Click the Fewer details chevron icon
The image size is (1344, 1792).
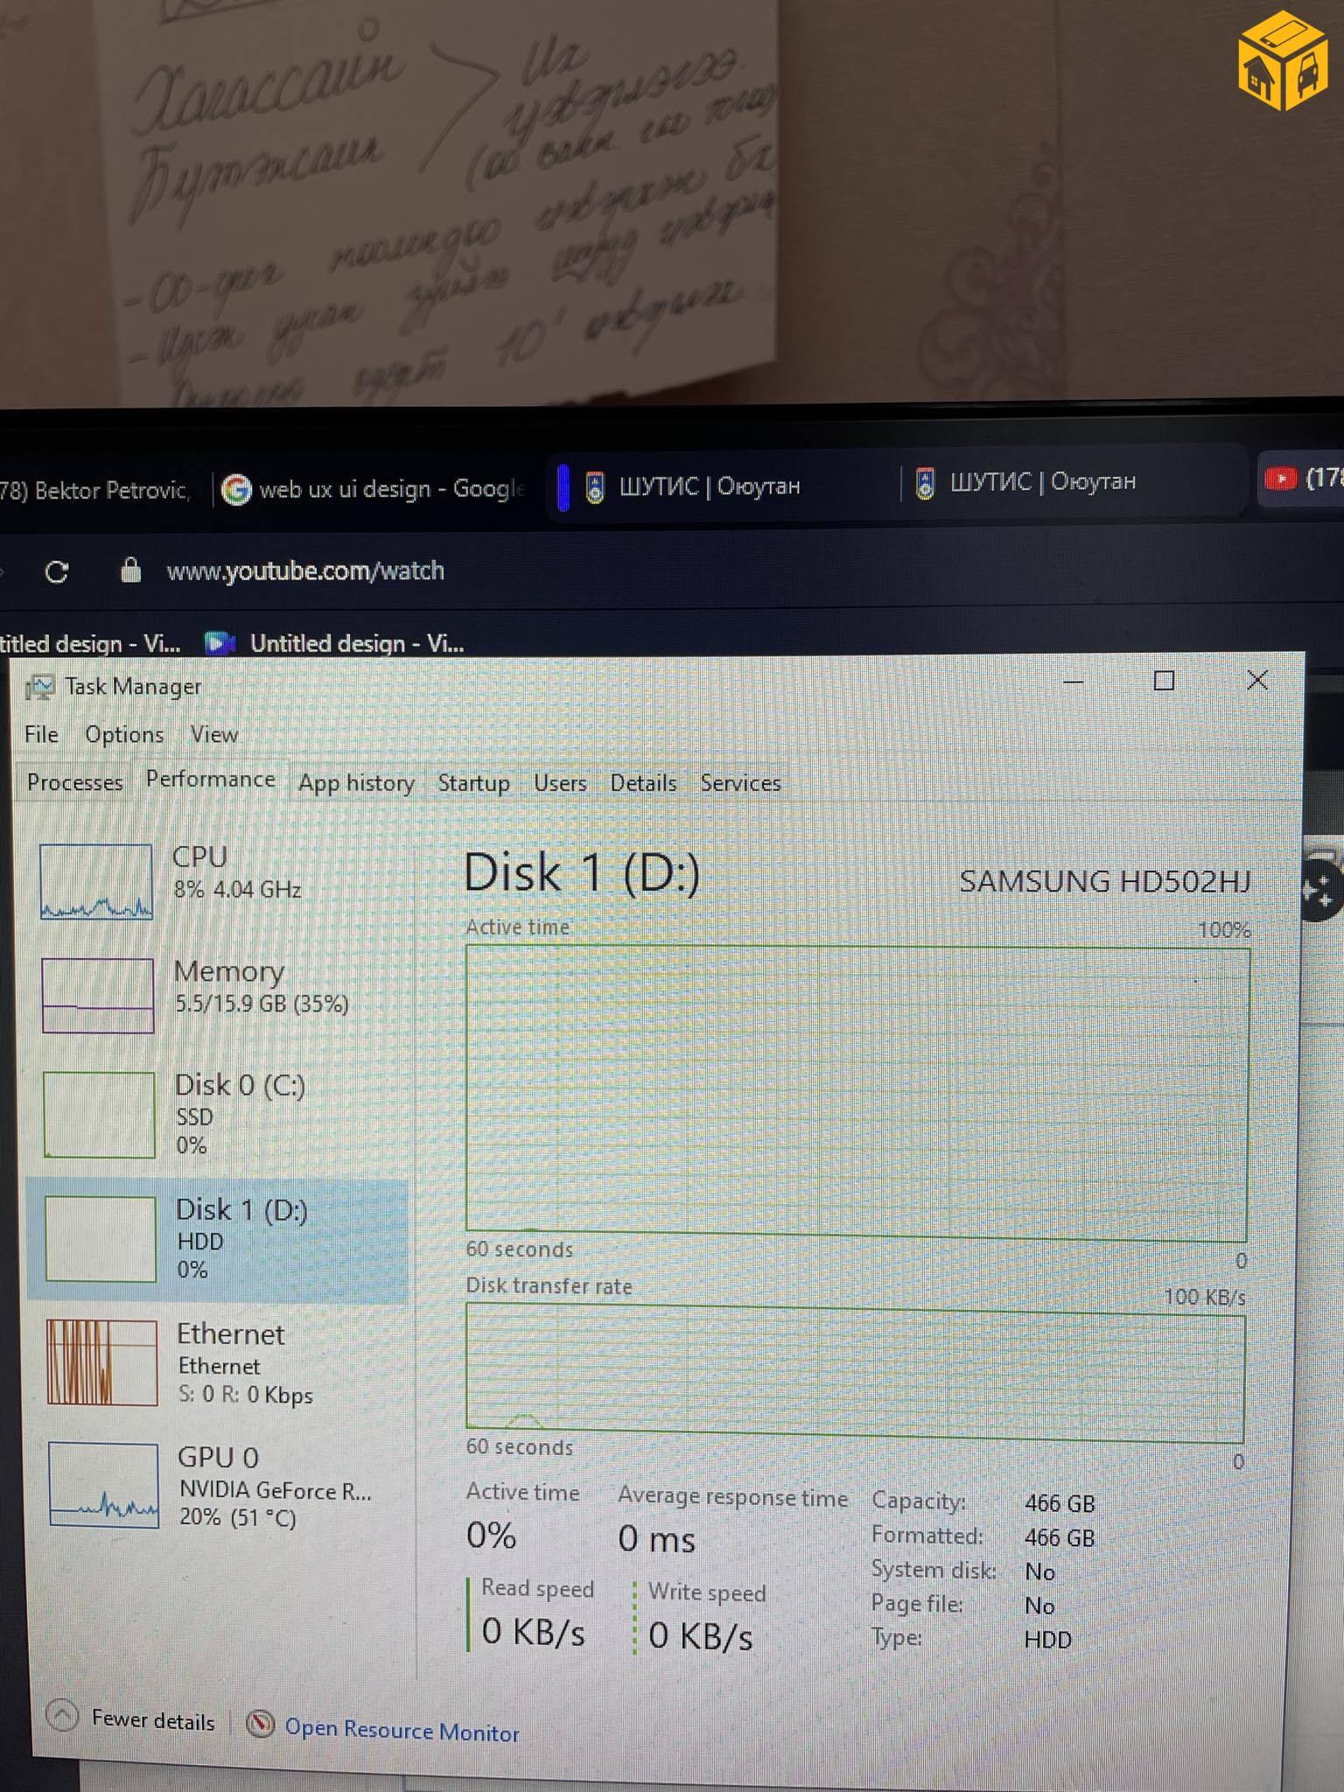(62, 1716)
